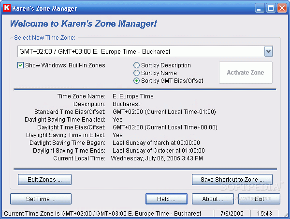Open the time zone dropdown arrow
This screenshot has width=290, height=219.
pyautogui.click(x=269, y=51)
